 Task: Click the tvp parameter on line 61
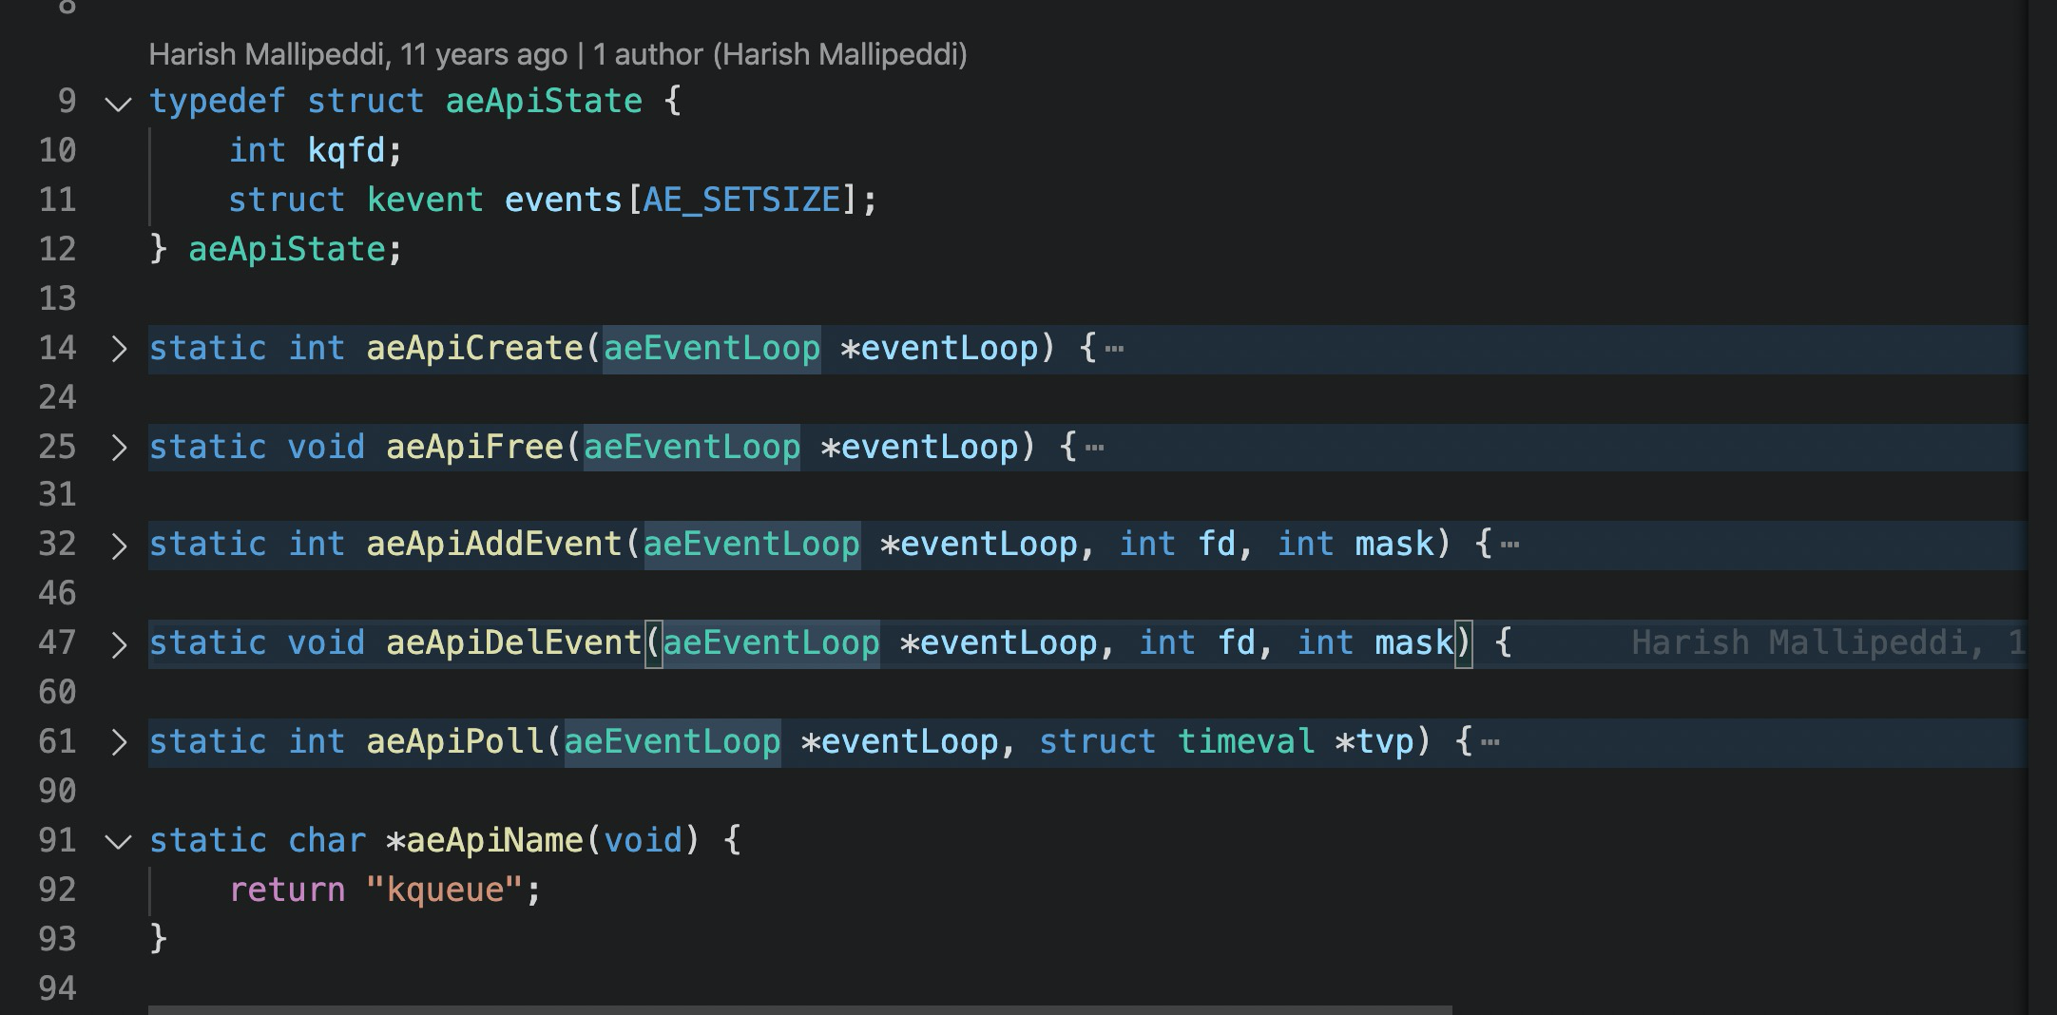pos(1385,742)
